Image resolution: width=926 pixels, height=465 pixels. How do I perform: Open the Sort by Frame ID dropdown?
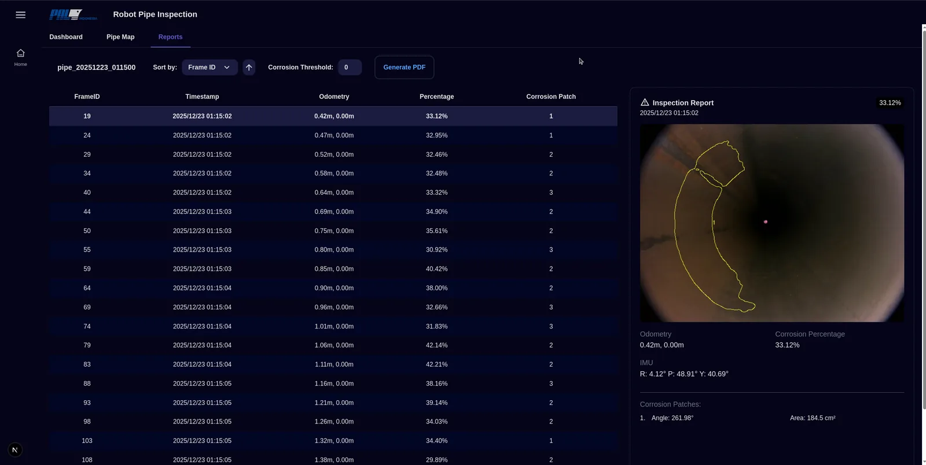209,68
